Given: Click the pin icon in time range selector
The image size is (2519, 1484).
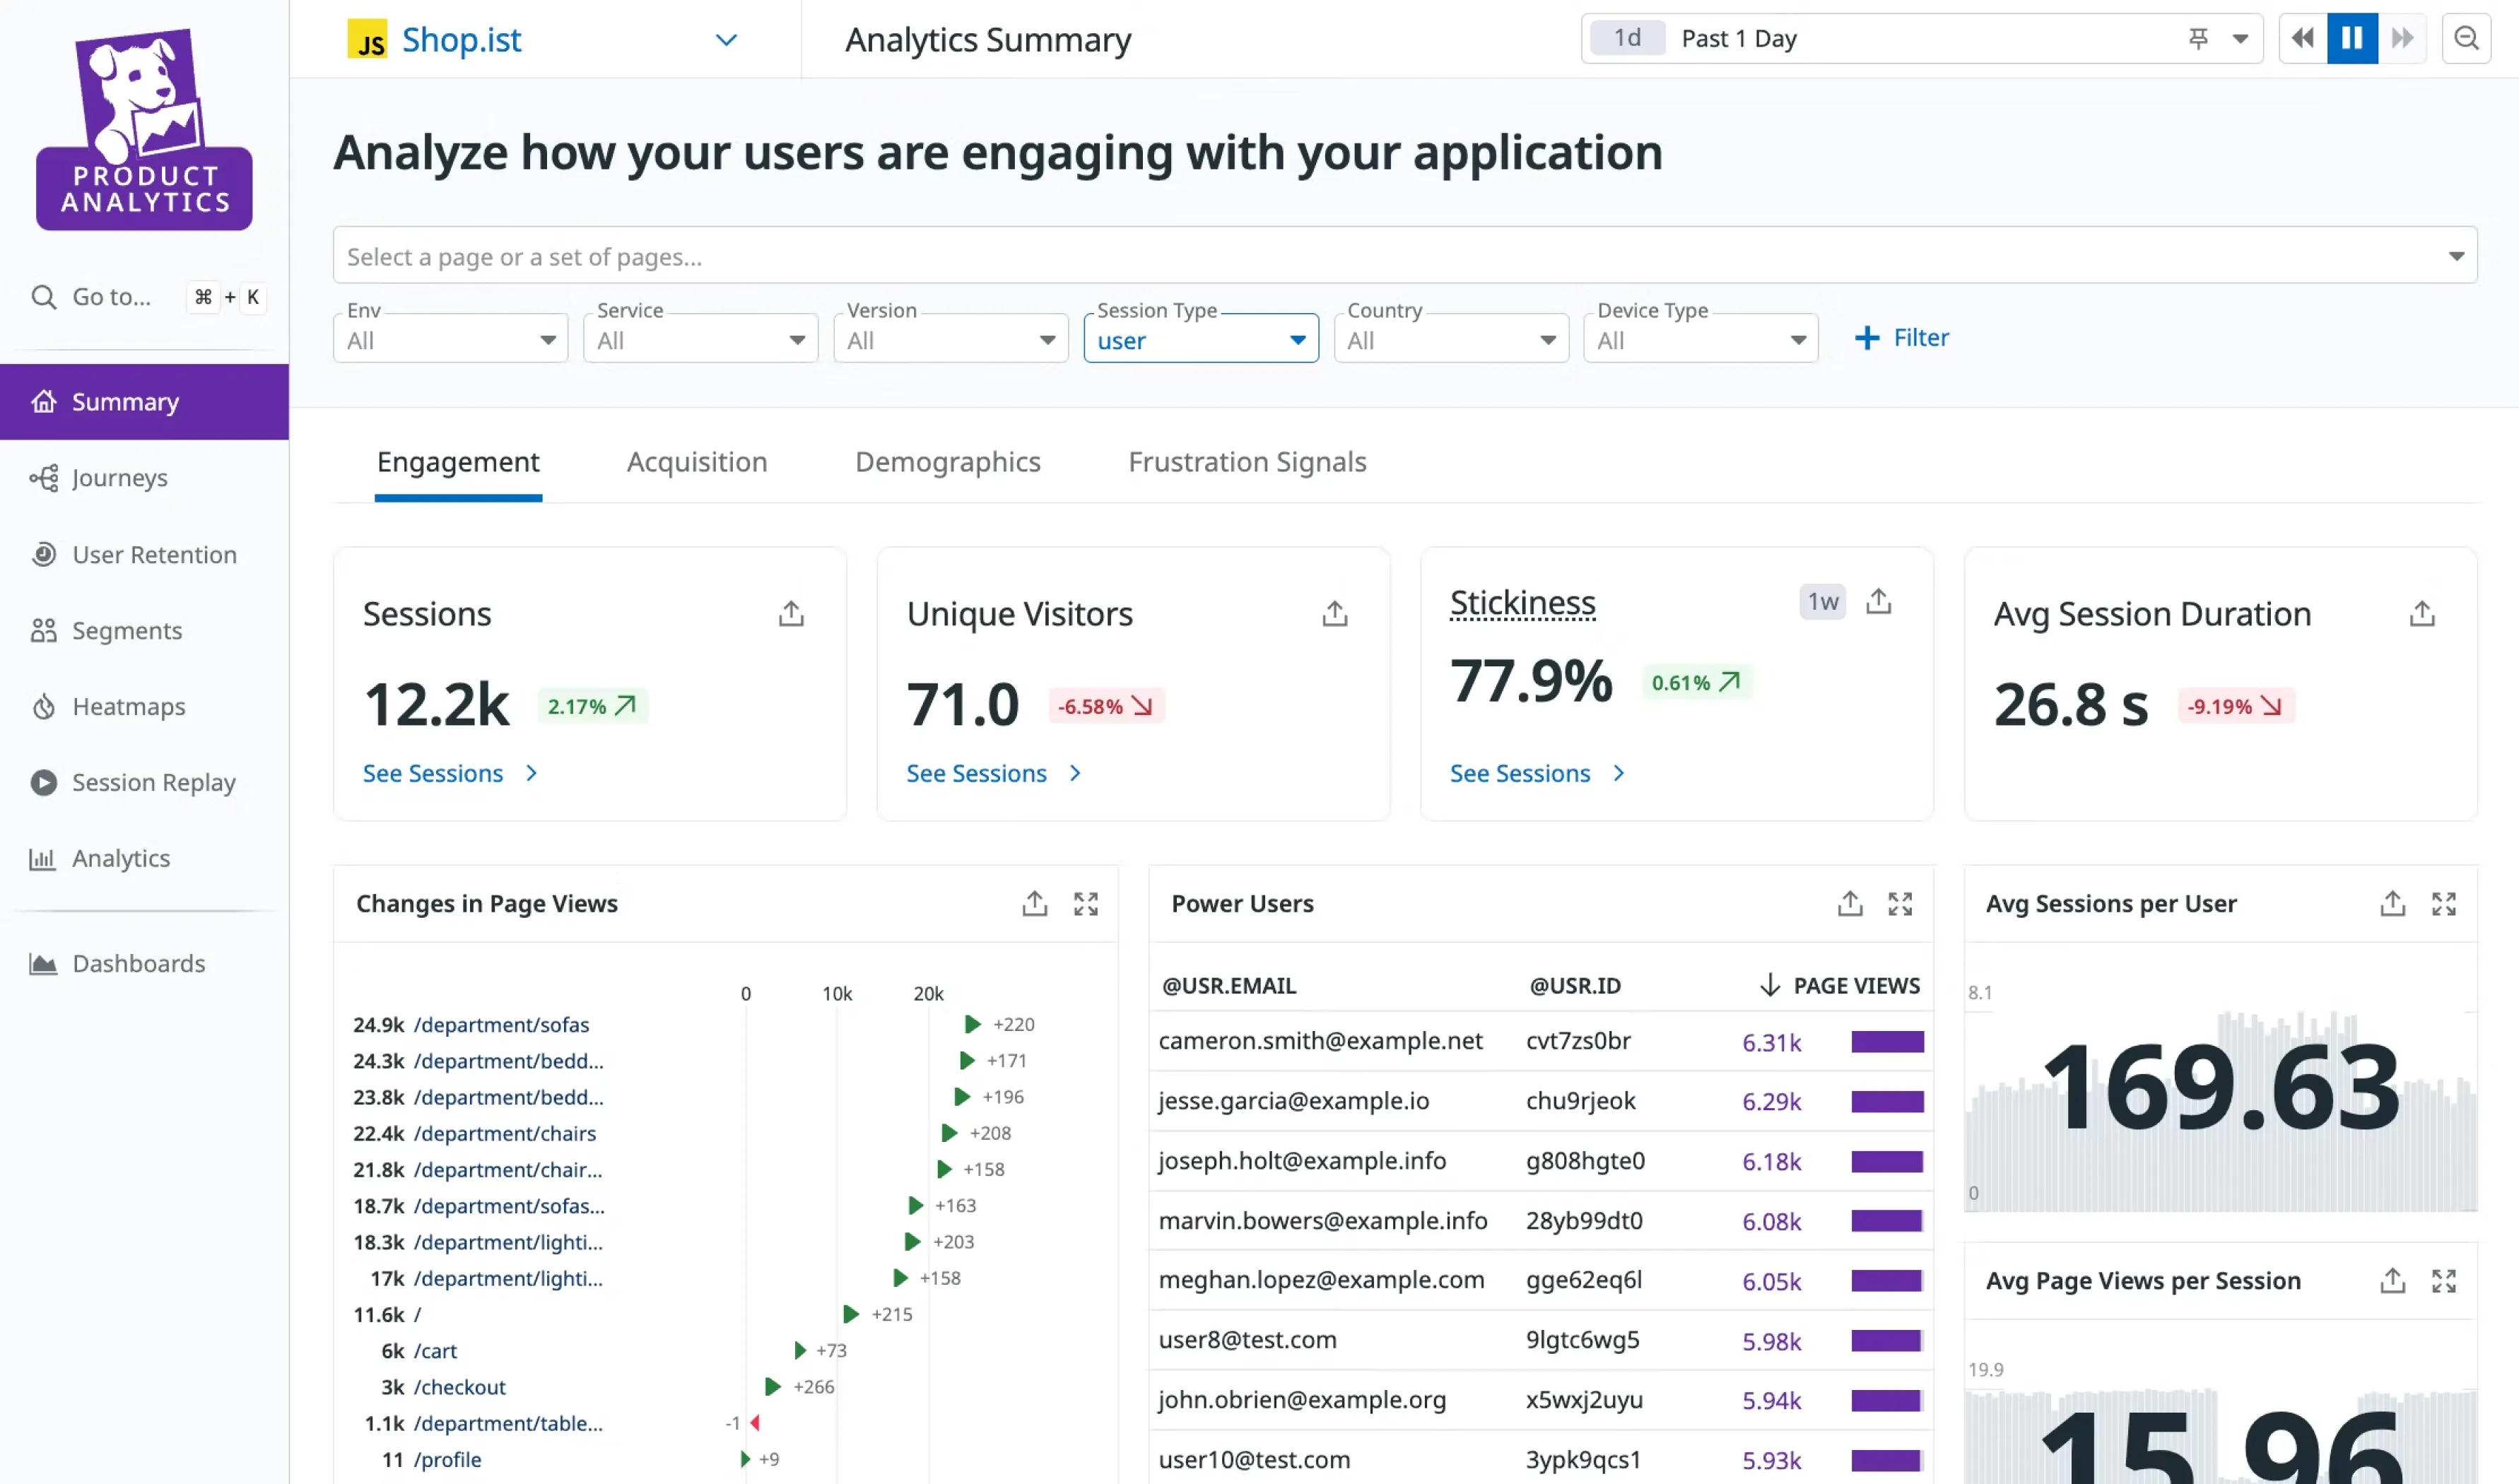Looking at the screenshot, I should pos(2197,39).
